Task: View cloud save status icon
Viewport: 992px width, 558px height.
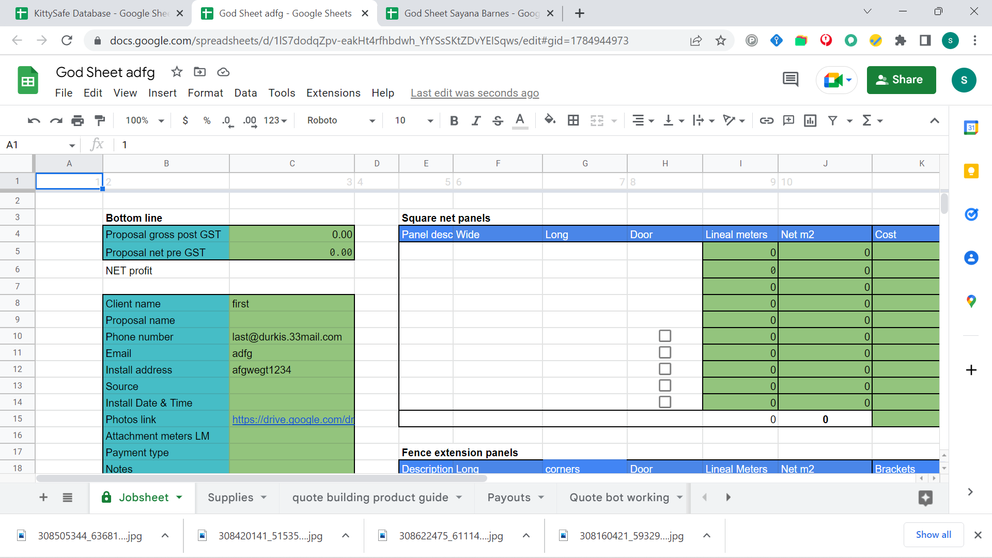Action: (x=223, y=72)
